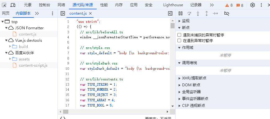Screen dimensions: 270x119
Task: Click the code editor horizontal scrollbar thumb
Action: point(66,112)
